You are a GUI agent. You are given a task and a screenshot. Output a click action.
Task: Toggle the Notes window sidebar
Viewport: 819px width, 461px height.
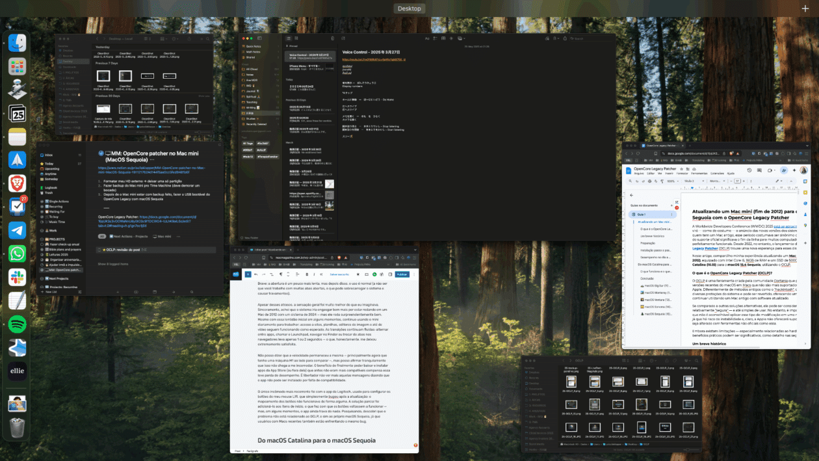click(259, 38)
